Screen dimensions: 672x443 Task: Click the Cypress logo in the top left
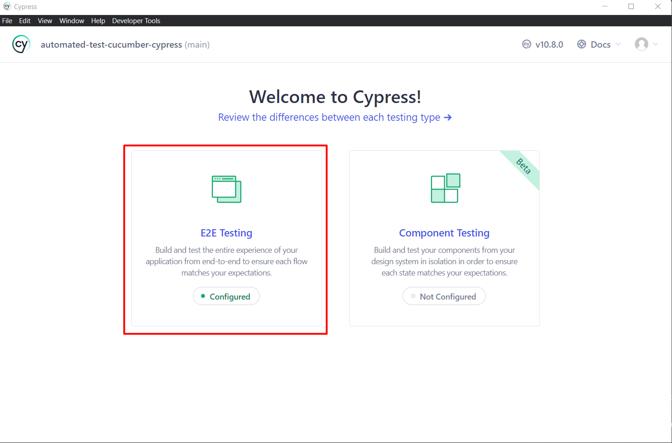[21, 44]
